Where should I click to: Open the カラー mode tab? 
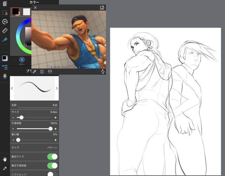point(22,61)
